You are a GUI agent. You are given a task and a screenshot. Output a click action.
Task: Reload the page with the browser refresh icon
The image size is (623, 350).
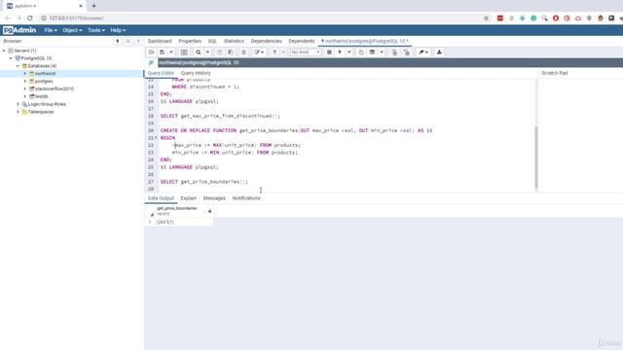[x=30, y=18]
